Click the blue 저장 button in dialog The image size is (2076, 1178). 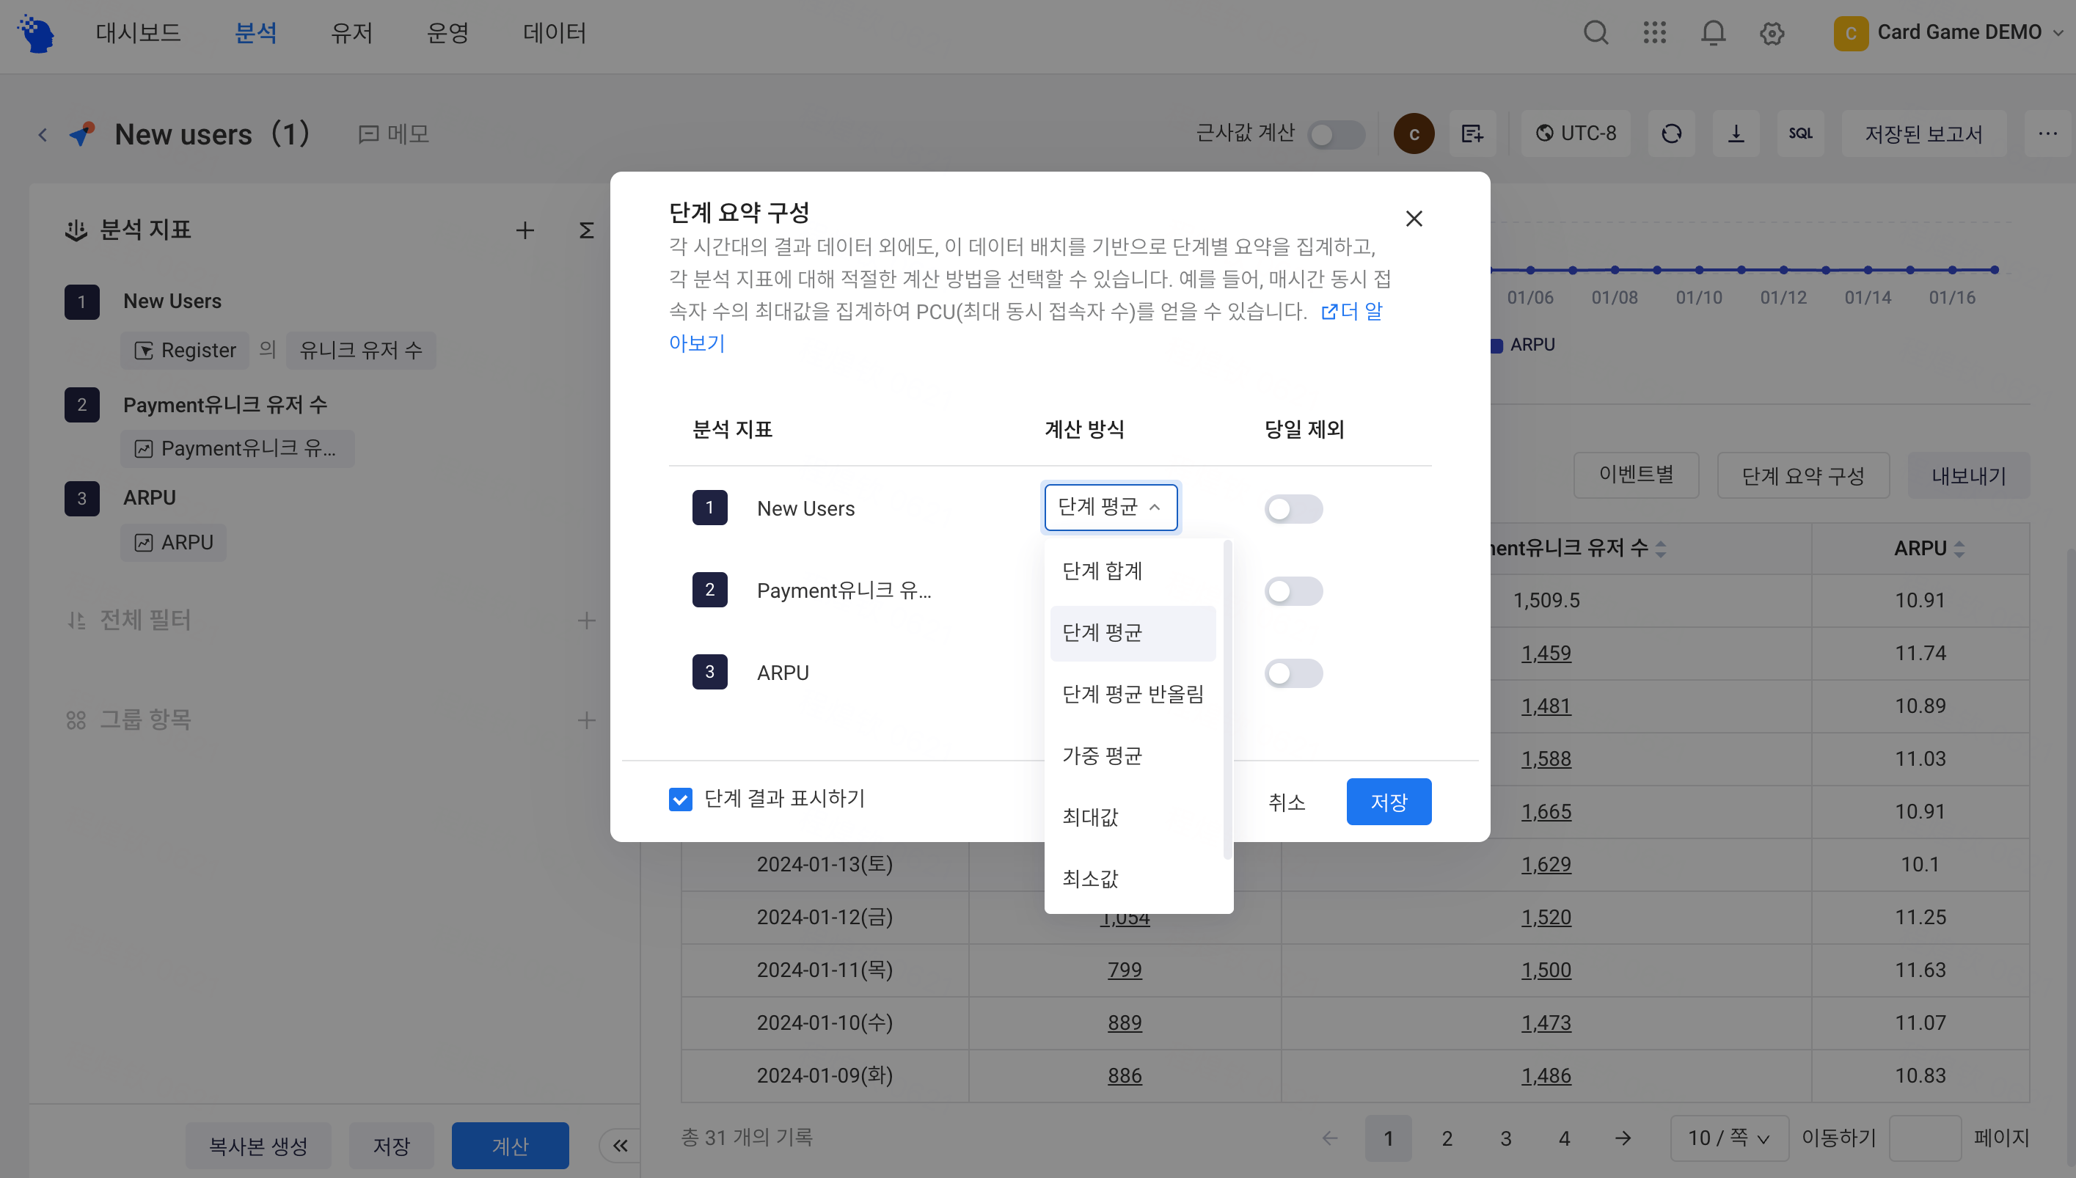tap(1389, 802)
